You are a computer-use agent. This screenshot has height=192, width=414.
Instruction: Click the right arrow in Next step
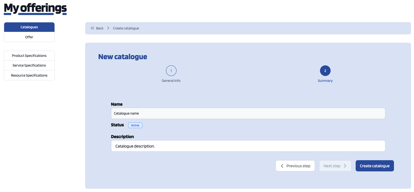345,166
